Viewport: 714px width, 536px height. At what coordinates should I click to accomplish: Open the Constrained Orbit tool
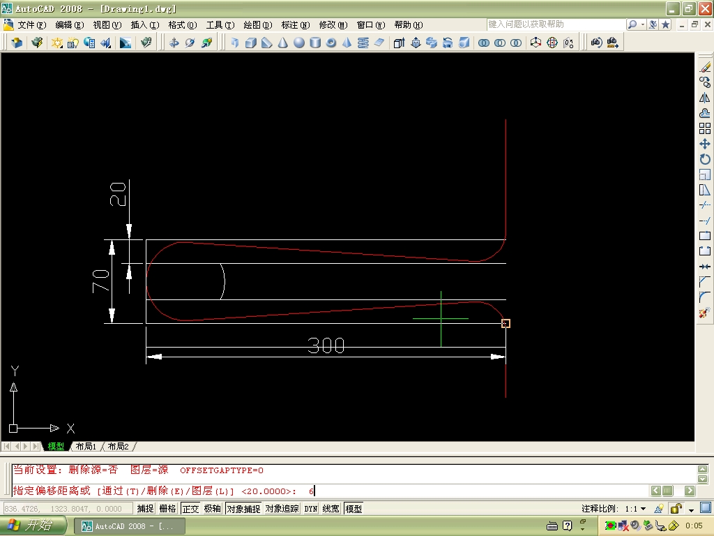(174, 43)
